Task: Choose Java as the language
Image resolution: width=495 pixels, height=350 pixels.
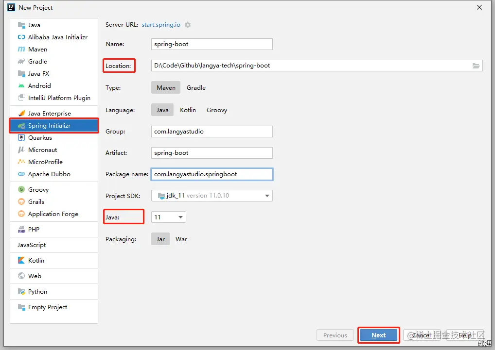Action: pos(162,110)
